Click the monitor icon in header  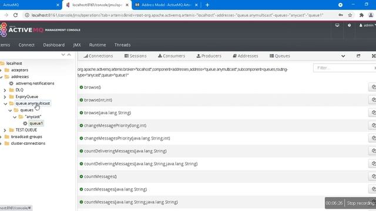337,25
